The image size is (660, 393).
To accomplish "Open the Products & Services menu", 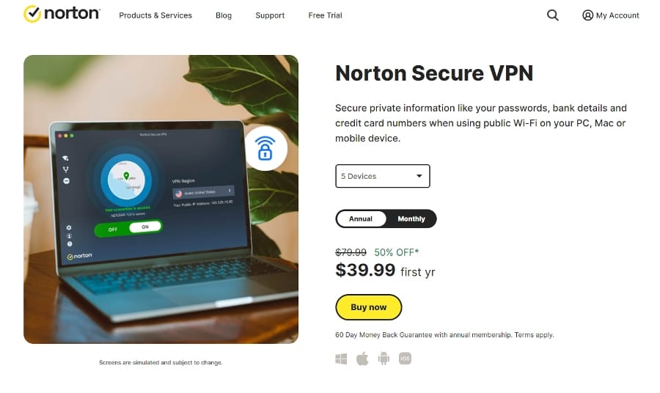I will point(155,15).
